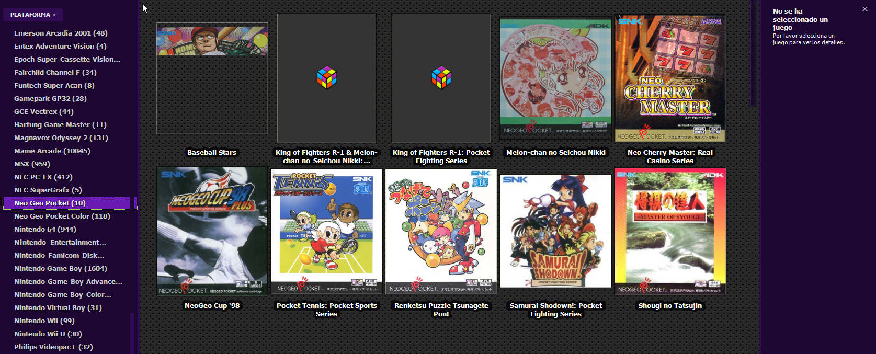This screenshot has height=354, width=876.
Task: Select King of Fighters R-1 & Melon-chan placeholder cube
Action: point(326,78)
